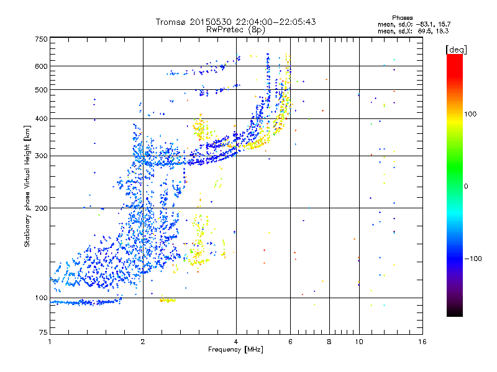The height and width of the screenshot is (372, 497).
Task: Click the y-axis tick label "400"
Action: pos(42,119)
